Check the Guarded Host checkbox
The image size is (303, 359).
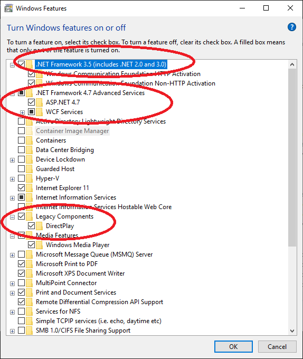tap(21, 169)
